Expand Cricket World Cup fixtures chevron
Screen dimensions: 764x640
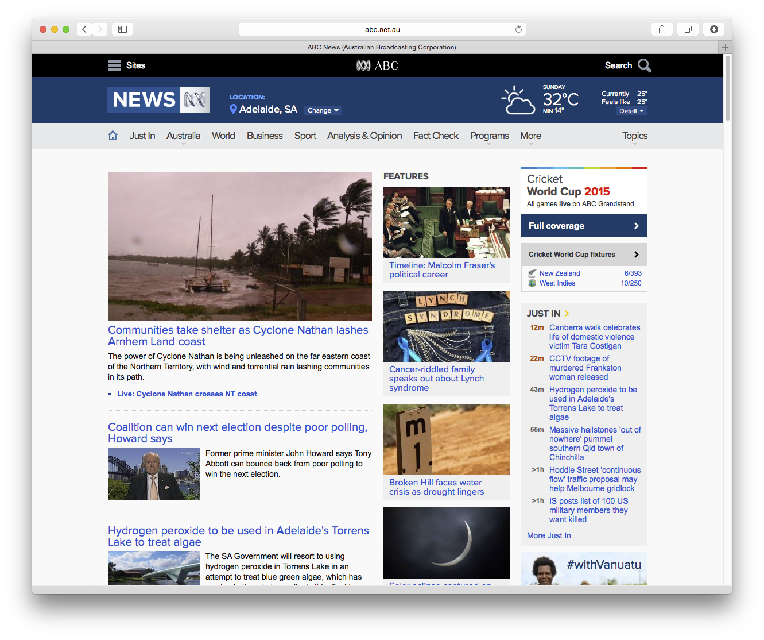coord(636,255)
